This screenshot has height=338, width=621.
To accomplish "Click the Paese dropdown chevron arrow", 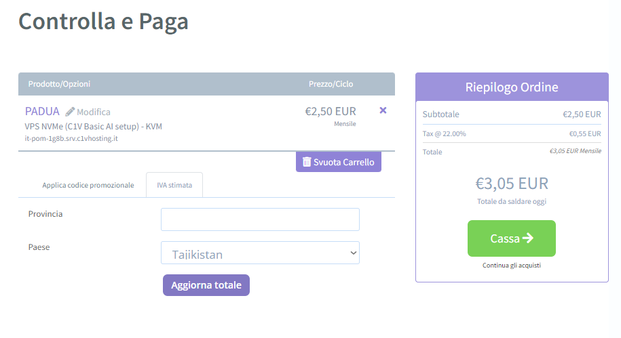I will 354,253.
